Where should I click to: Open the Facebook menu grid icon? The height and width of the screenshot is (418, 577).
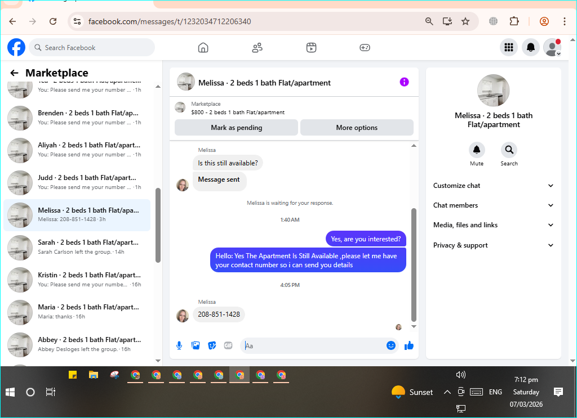point(509,47)
